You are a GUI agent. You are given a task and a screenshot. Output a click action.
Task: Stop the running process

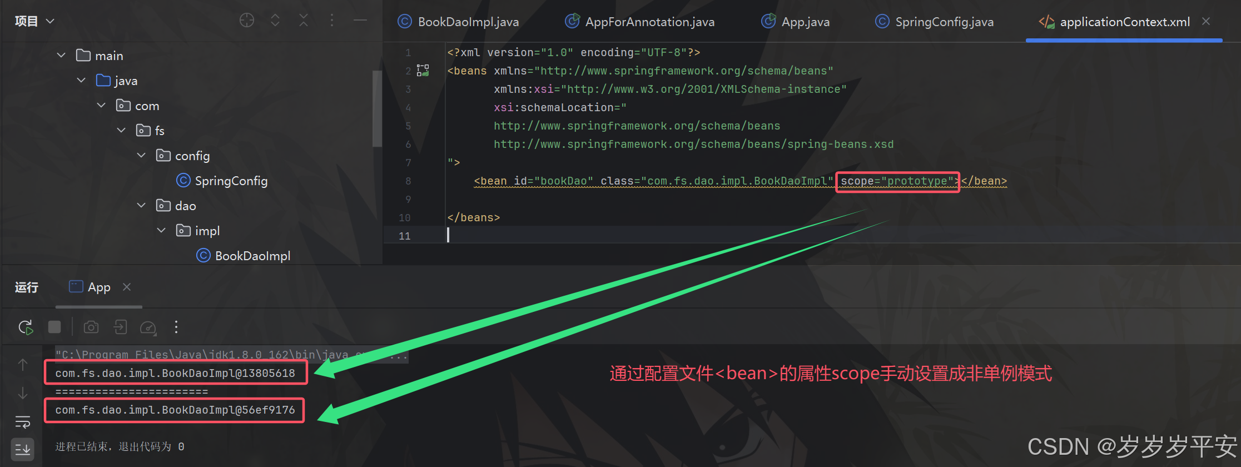tap(54, 327)
